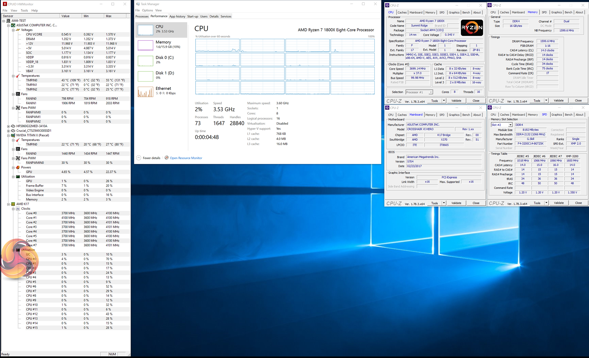Click the Ryzen logo in CPU-Z
Viewport: 589px width, 358px height.
[x=472, y=28]
